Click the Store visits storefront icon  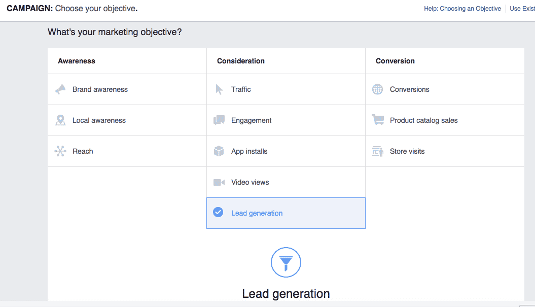tap(378, 151)
